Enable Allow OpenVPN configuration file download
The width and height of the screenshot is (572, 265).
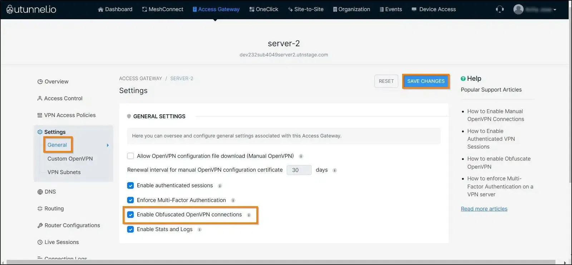130,156
